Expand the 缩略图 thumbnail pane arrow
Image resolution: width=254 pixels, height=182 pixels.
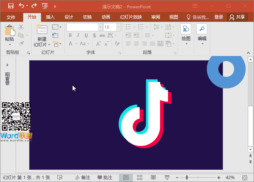pyautogui.click(x=7, y=65)
